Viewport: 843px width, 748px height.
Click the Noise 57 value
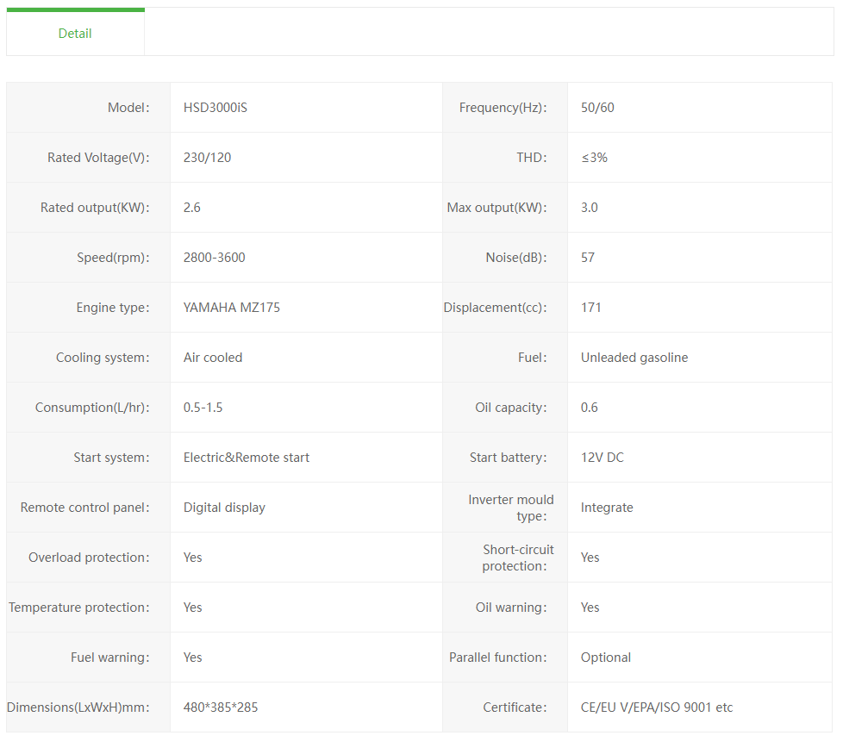tap(588, 258)
